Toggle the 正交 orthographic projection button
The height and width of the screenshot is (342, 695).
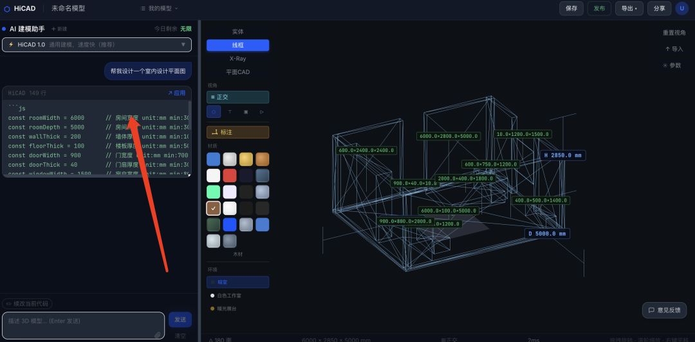click(x=237, y=97)
